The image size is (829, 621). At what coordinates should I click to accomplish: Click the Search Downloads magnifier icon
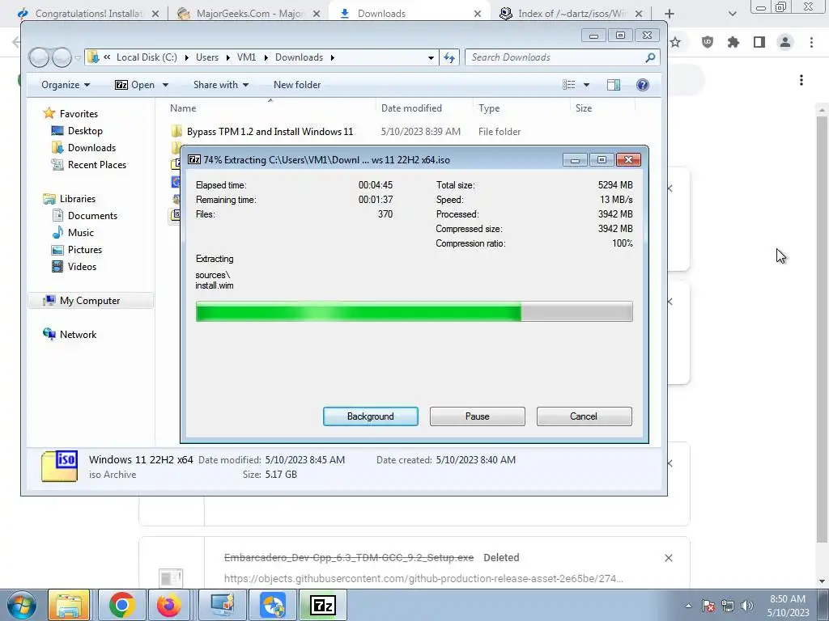[650, 57]
